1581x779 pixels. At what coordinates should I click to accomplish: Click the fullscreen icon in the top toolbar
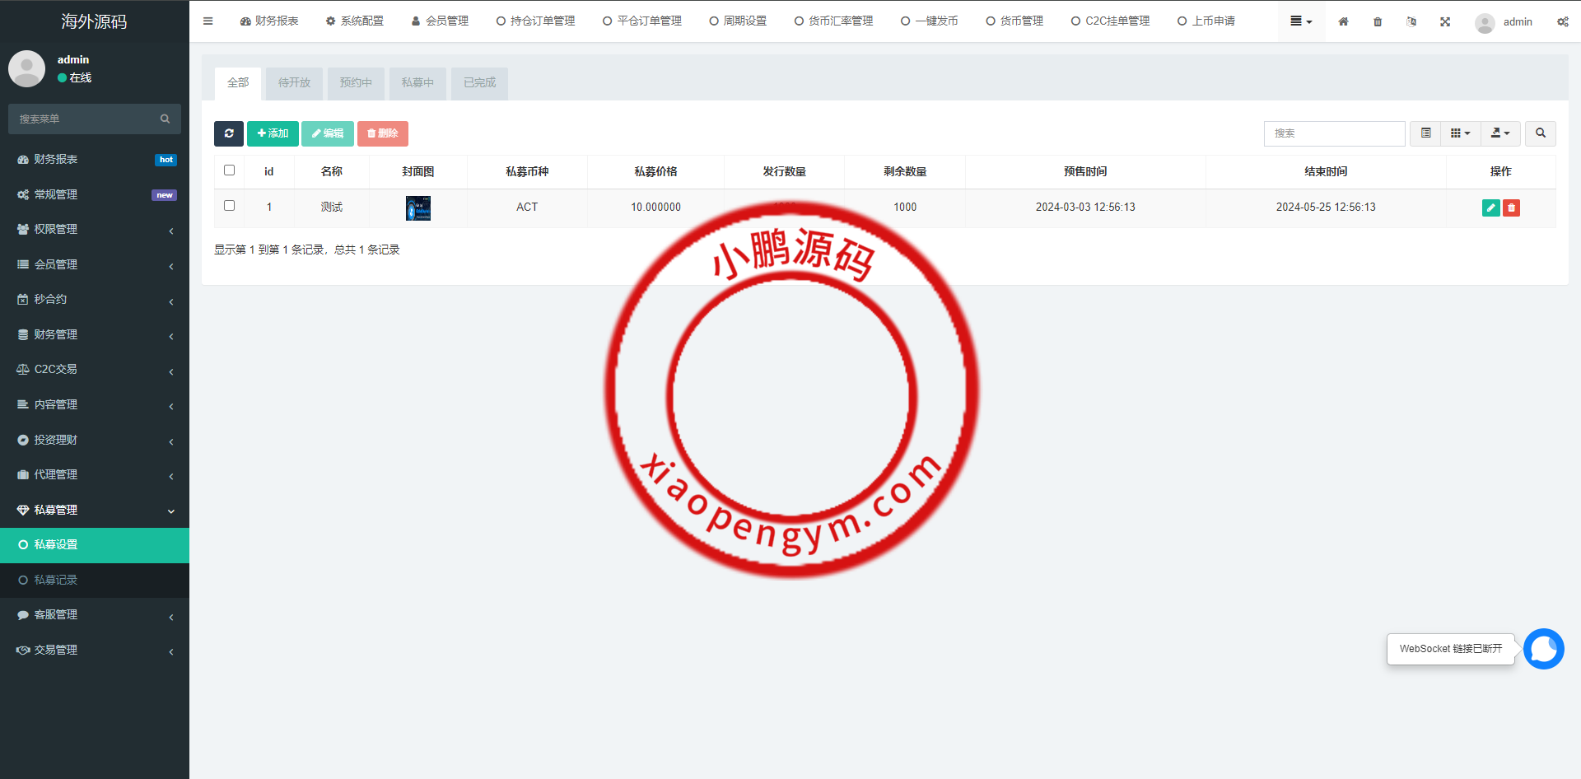point(1445,21)
